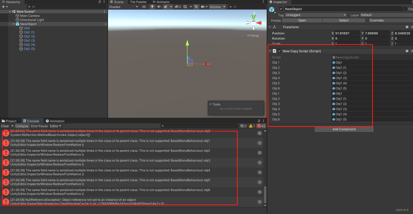Toggle scene effects icon
The height and width of the screenshot is (214, 413).
(x=165, y=7)
